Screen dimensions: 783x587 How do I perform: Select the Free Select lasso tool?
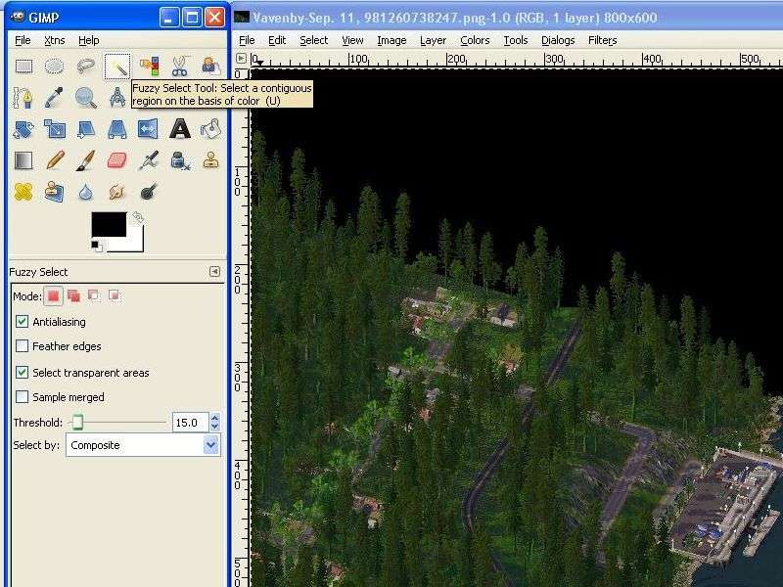click(86, 66)
